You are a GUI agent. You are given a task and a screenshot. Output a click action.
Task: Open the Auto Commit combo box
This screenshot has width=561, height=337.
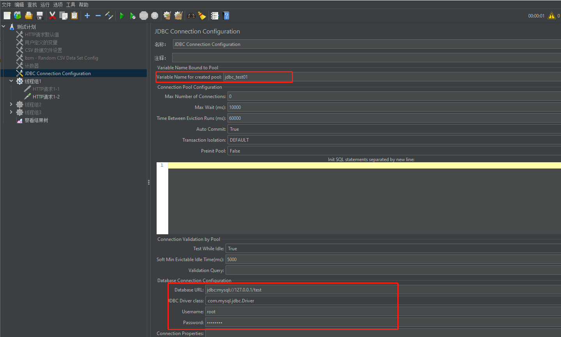(x=394, y=129)
